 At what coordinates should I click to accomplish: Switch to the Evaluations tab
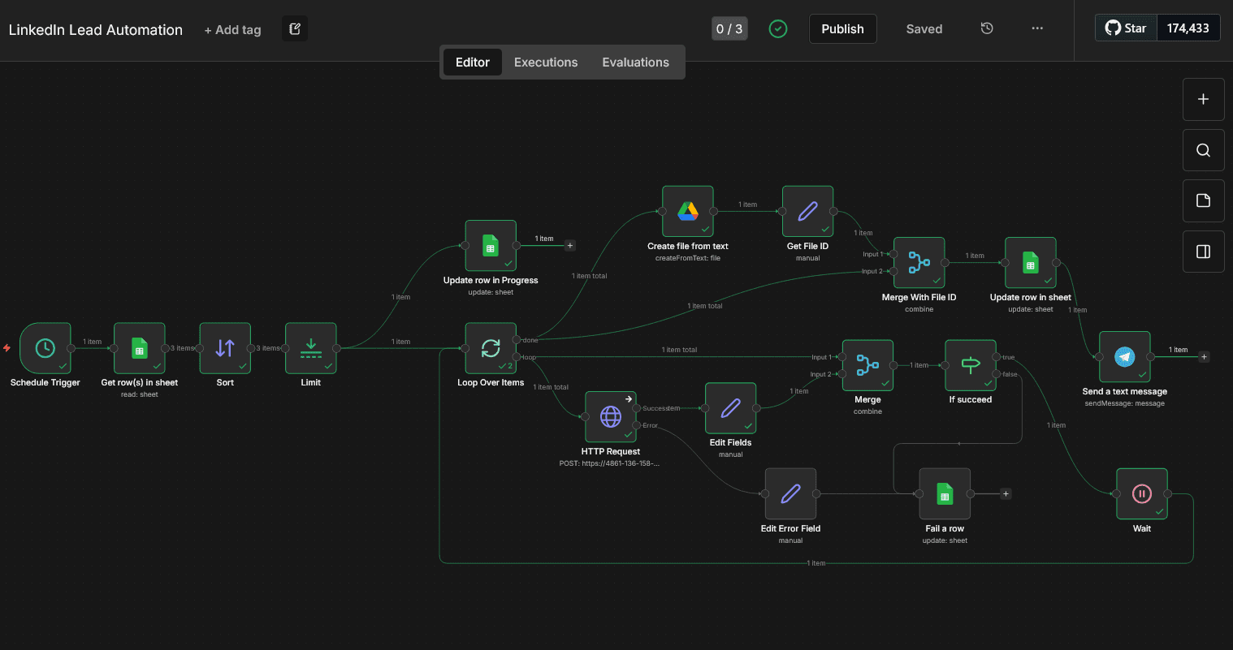point(635,62)
